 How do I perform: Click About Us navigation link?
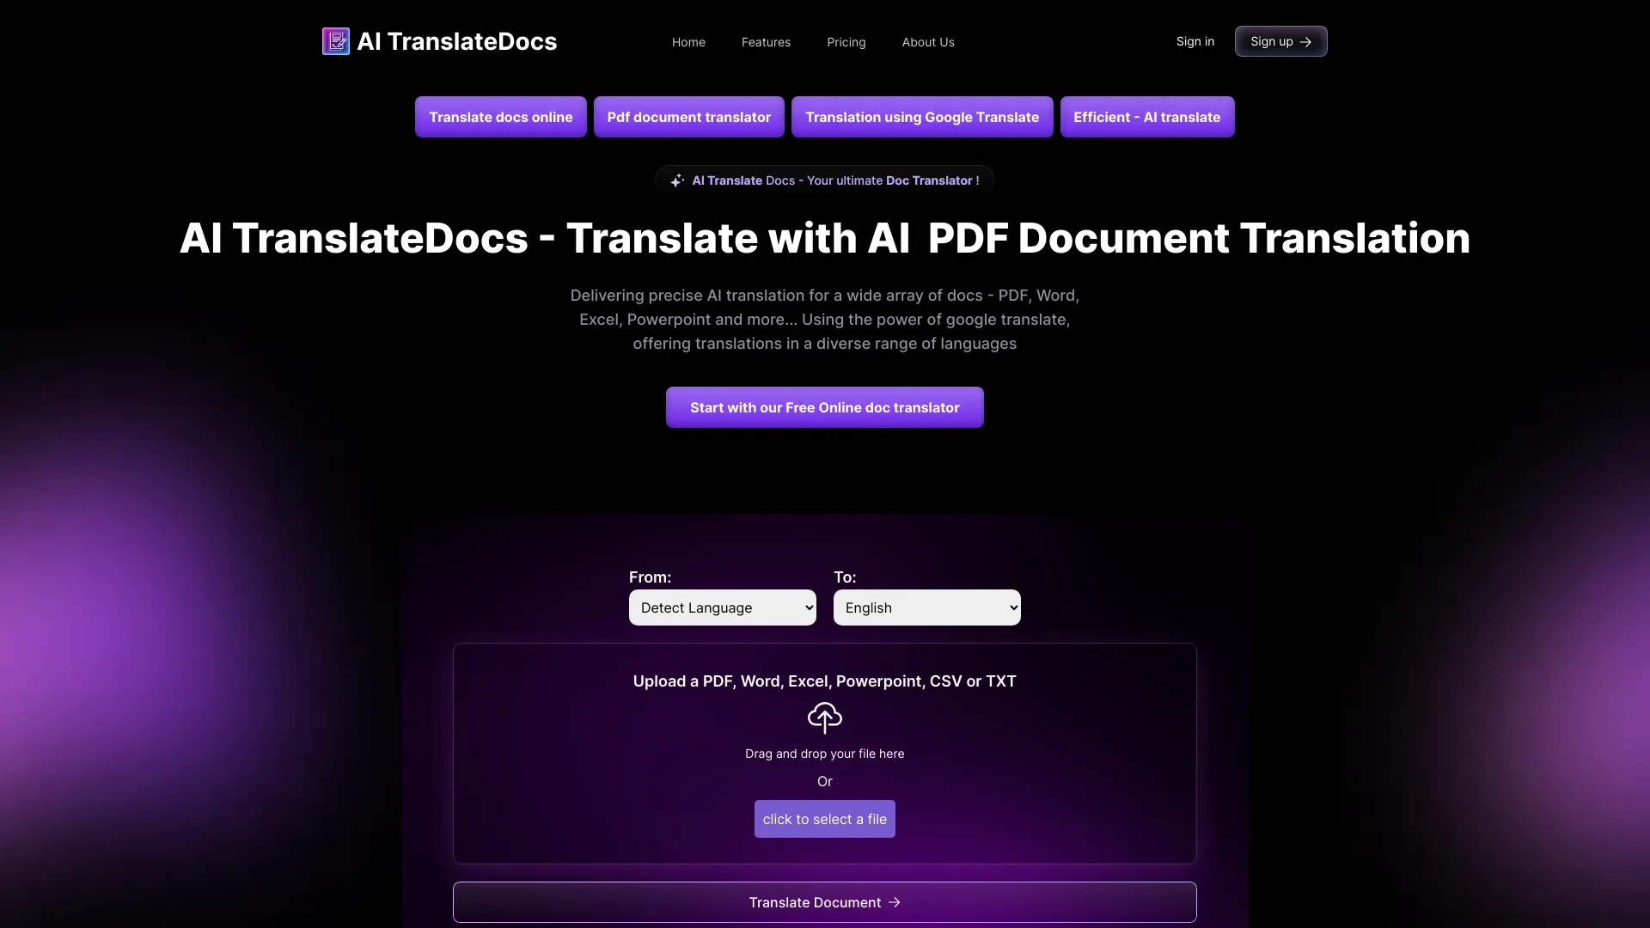coord(928,40)
